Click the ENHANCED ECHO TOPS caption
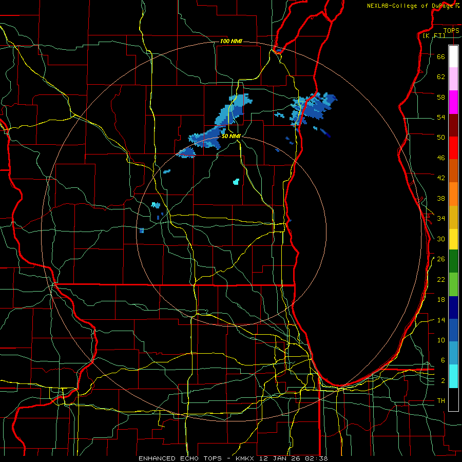 (x=180, y=458)
